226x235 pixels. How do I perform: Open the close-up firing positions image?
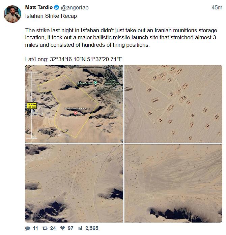point(173,104)
